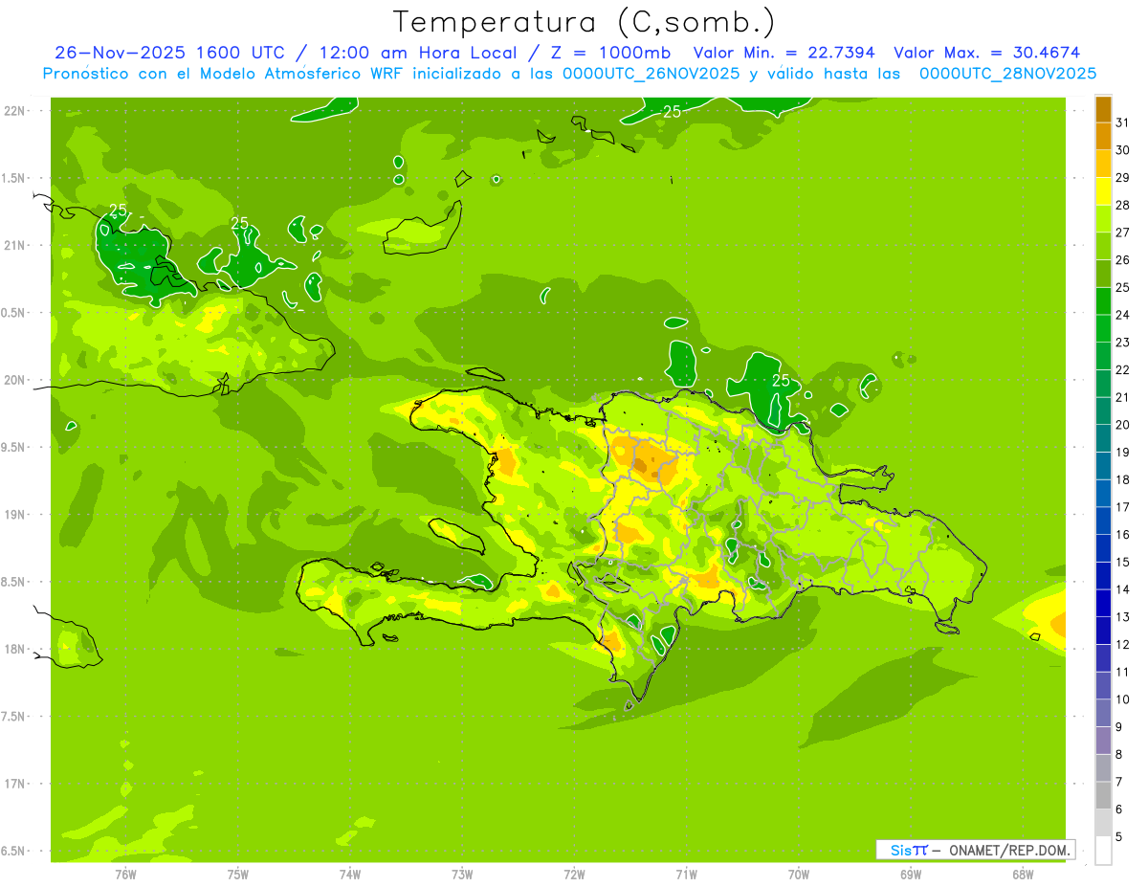Image resolution: width=1148 pixels, height=887 pixels.
Task: Pick the blue legend color between 15 and 16
Action: tap(1103, 548)
